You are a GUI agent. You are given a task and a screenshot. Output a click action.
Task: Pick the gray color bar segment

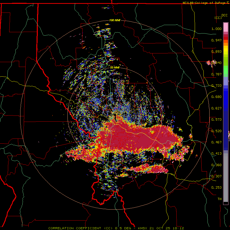226,178
